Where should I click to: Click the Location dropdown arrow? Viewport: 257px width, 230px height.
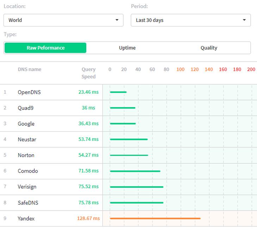(117, 20)
